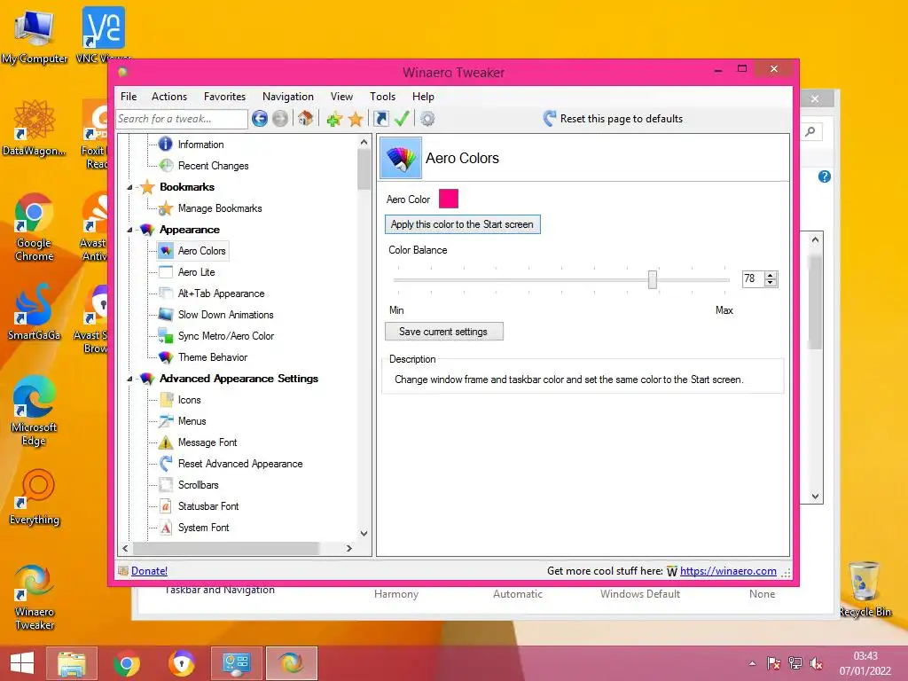Select the My Computer desktop icon
This screenshot has height=681, width=908.
tap(34, 35)
